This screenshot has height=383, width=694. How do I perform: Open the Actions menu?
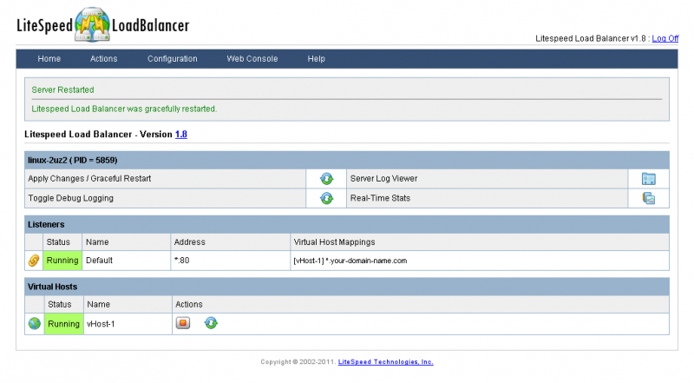point(103,58)
